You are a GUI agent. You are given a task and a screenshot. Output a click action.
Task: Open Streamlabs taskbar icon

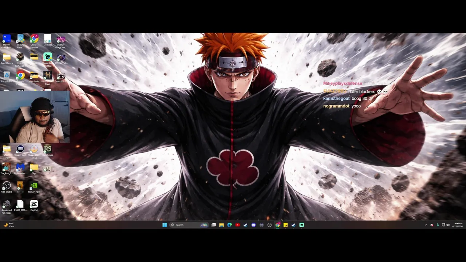(301, 225)
